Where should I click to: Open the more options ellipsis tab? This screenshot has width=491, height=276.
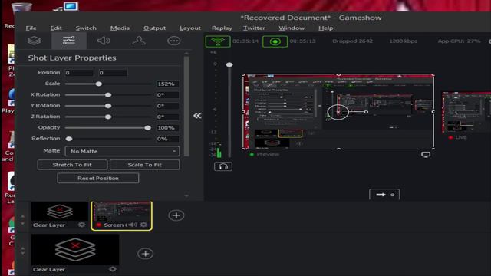(174, 41)
